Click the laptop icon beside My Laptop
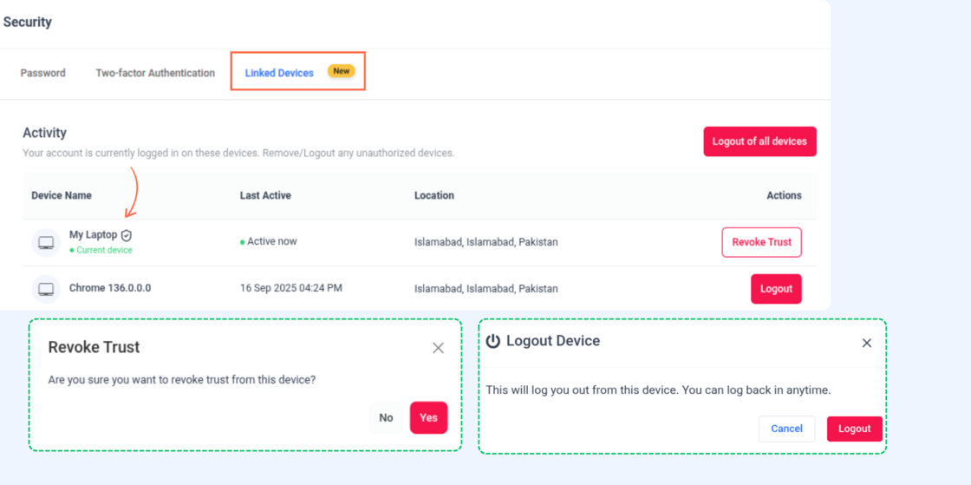The height and width of the screenshot is (485, 971). (46, 243)
